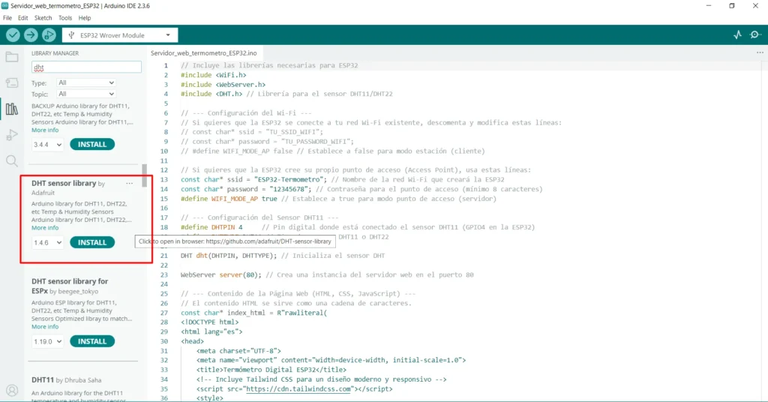Expand the Topic filter dropdown
Image resolution: width=768 pixels, height=402 pixels.
(x=86, y=94)
